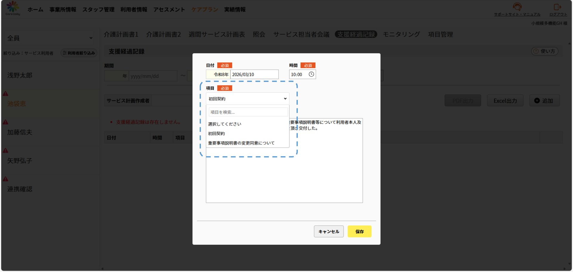Click the Care Daisy logo

click(x=13, y=8)
